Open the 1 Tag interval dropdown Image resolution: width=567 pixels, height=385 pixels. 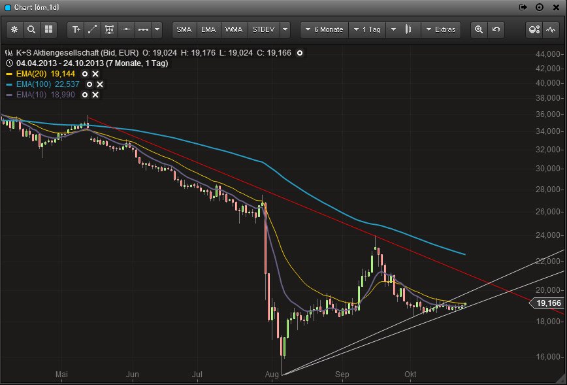367,29
